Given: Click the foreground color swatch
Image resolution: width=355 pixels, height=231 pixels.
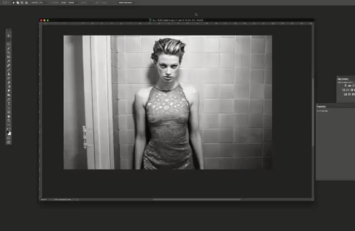Looking at the screenshot, I should [8, 132].
